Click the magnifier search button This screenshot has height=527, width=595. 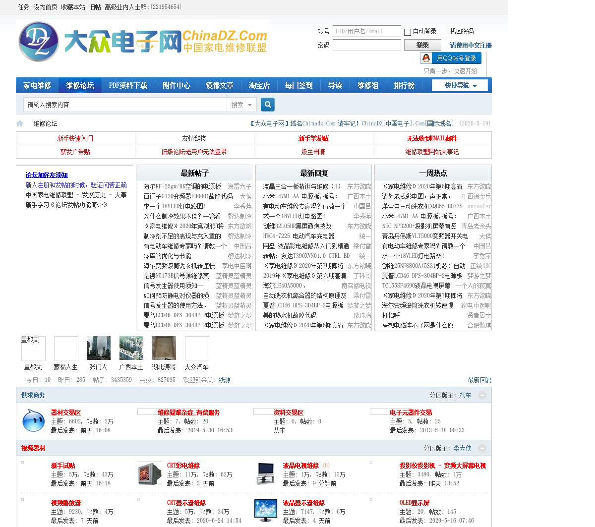[267, 105]
